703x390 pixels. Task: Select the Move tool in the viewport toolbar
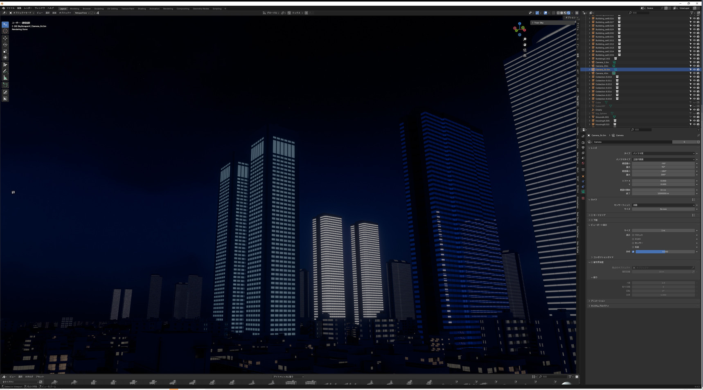5,38
